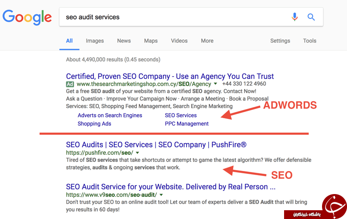347x219 pixels.
Task: Open search Settings
Action: pyautogui.click(x=280, y=41)
